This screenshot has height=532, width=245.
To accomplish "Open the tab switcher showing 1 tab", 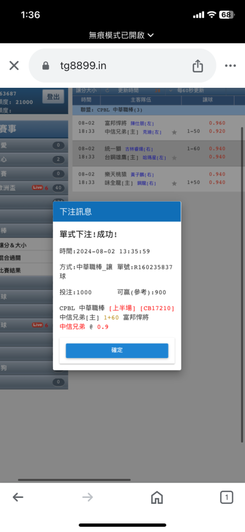I will tap(226, 498).
